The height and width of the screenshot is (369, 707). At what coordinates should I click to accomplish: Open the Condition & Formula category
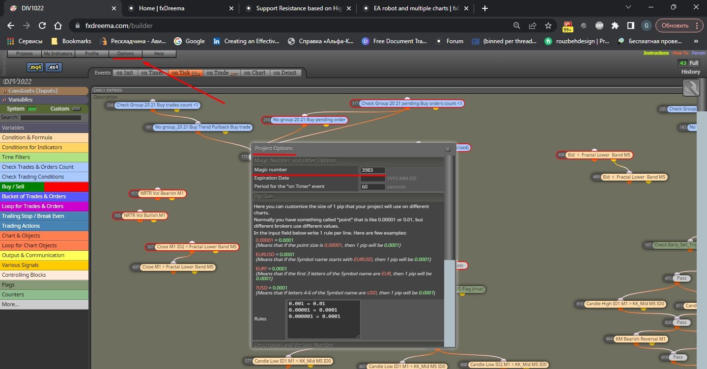(44, 137)
